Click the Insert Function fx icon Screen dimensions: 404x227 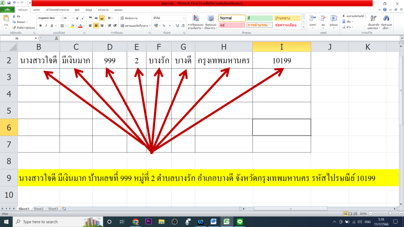(56, 38)
